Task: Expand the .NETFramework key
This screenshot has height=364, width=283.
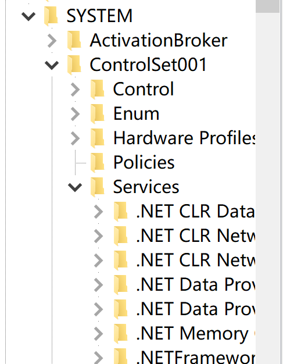Action: [x=98, y=358]
